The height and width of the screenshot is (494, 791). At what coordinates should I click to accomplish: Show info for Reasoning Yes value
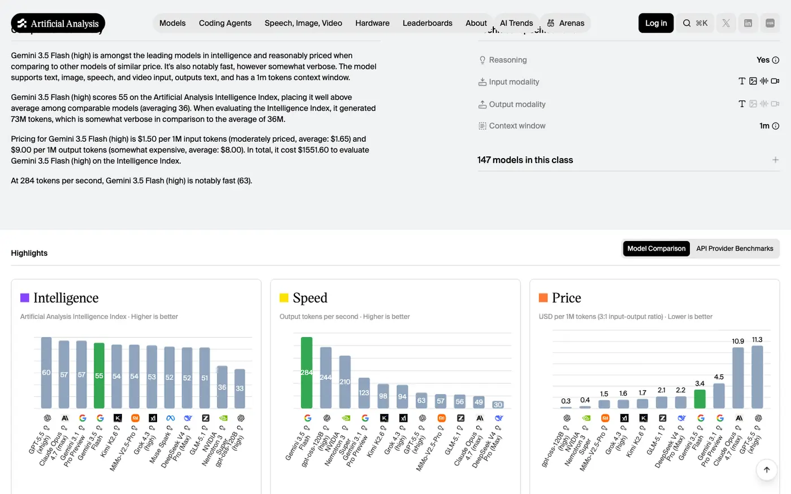776,60
